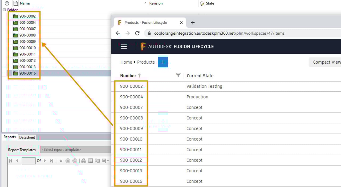The image size is (341, 187).
Task: Open product 900-00004 in the list
Action: pyautogui.click(x=131, y=97)
